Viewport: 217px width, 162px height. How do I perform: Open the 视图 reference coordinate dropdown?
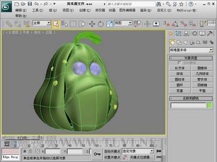(123, 23)
